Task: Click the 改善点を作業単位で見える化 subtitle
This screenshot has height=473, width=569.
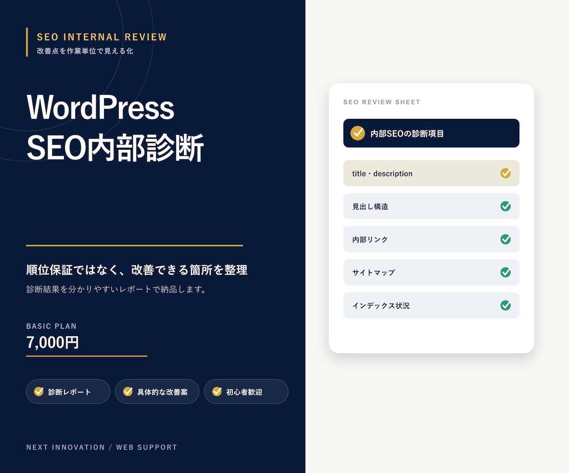Action: 85,51
